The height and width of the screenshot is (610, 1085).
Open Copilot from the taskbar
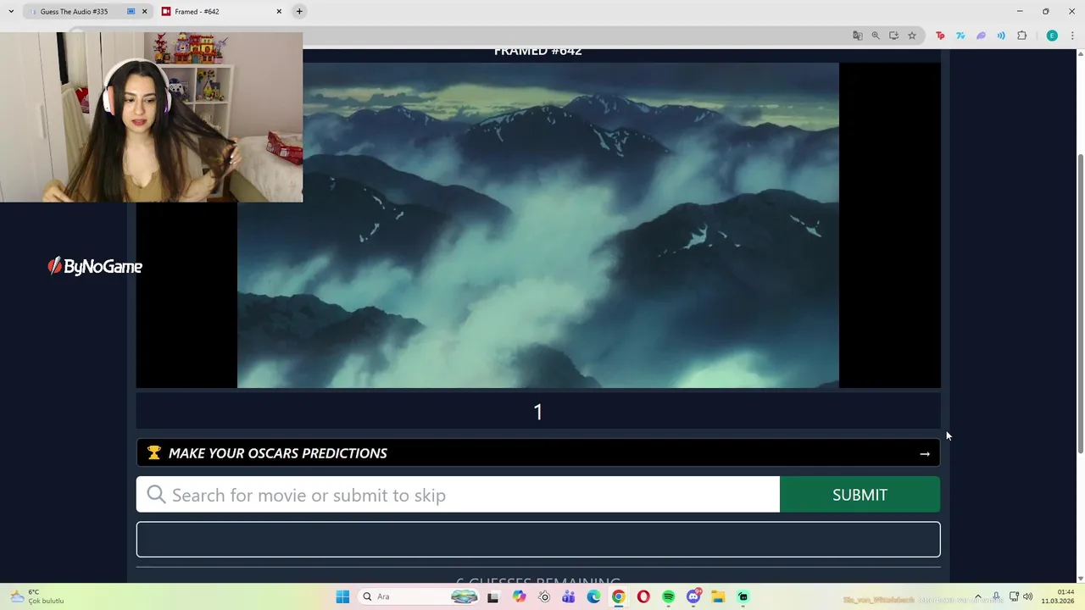[x=519, y=596]
